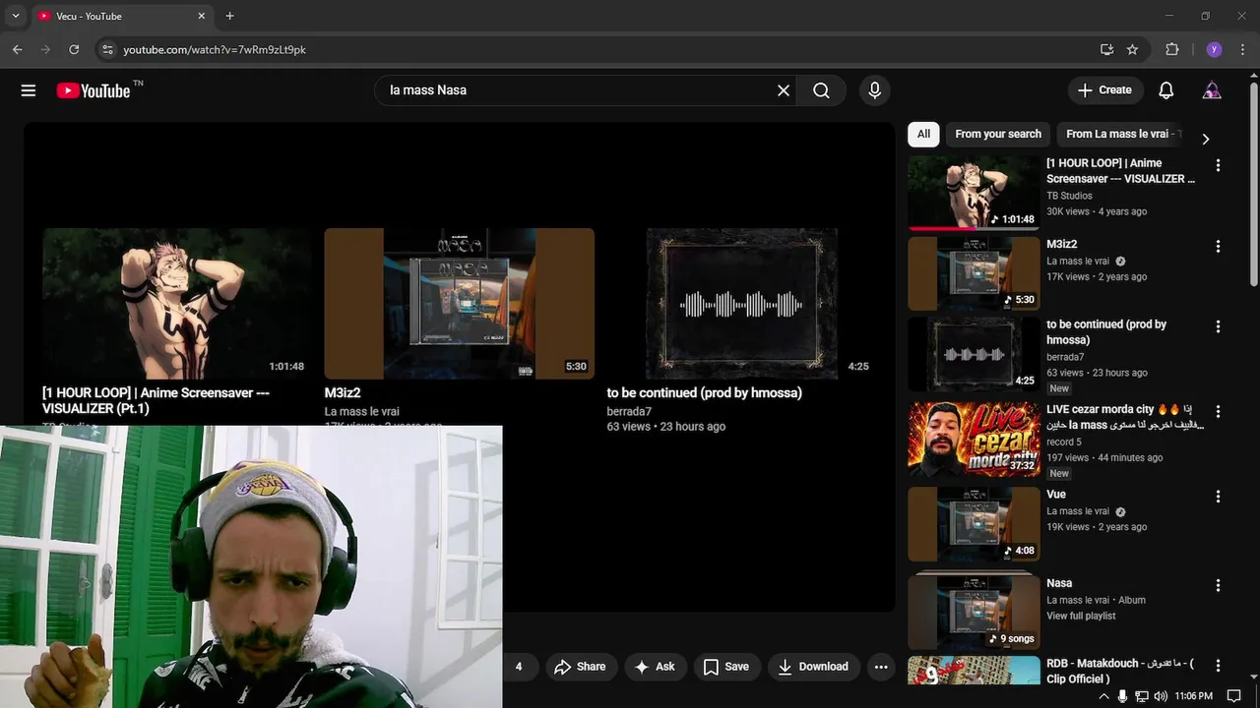The image size is (1260, 708).
Task: Open YouTube notifications bell
Action: pos(1165,90)
